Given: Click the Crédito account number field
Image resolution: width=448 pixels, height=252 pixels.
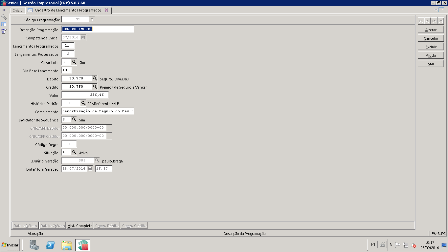Looking at the screenshot, I should [77, 87].
